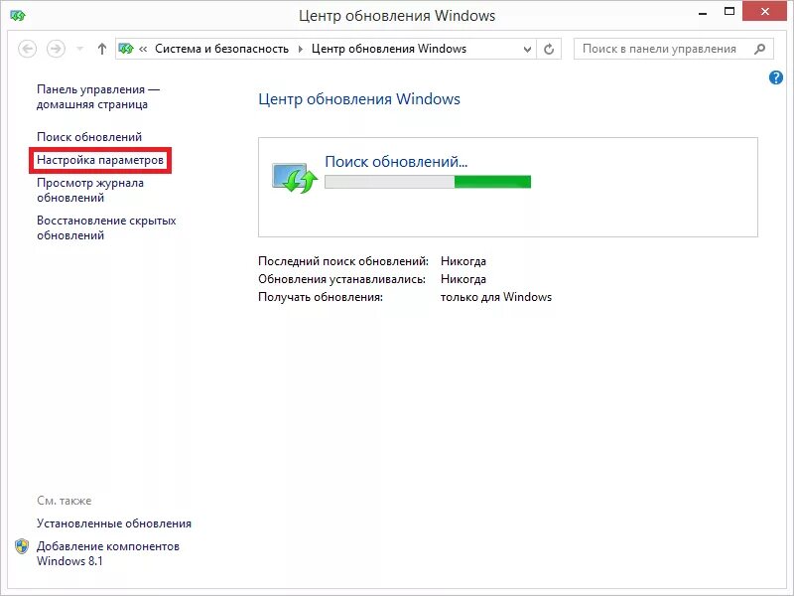
Task: Refresh the page with the reload icon
Action: 549,49
